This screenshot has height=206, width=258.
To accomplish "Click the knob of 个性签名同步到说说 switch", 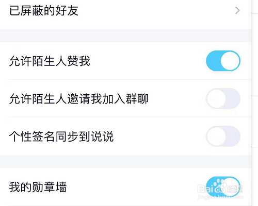I will [x=216, y=136].
